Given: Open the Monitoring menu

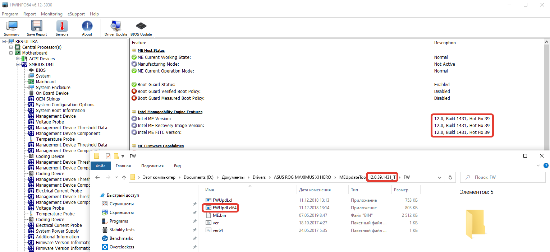Looking at the screenshot, I should pyautogui.click(x=52, y=14).
